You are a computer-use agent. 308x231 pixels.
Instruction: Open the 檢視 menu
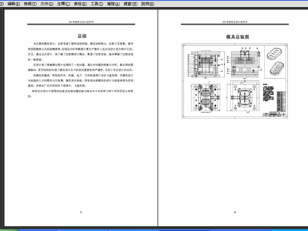(29, 4)
